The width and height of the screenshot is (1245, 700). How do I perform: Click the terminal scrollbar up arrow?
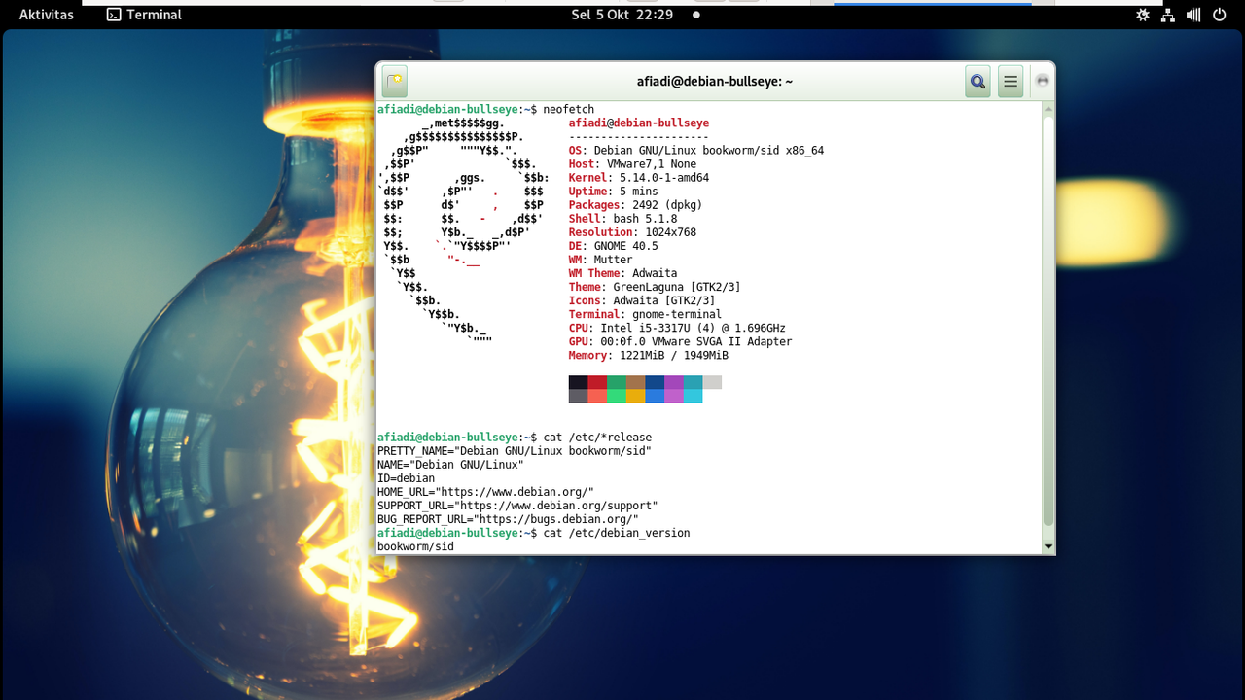[x=1049, y=110]
